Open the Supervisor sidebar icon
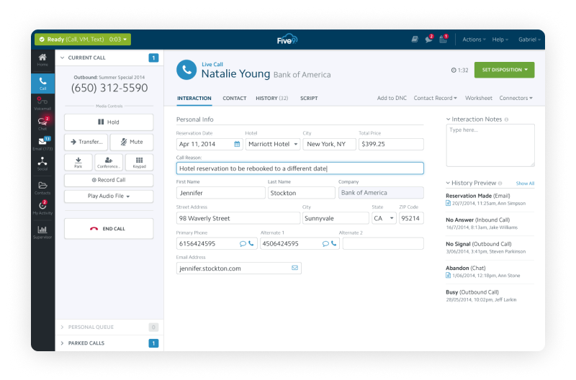Image resolution: width=576 pixels, height=380 pixels. click(42, 232)
